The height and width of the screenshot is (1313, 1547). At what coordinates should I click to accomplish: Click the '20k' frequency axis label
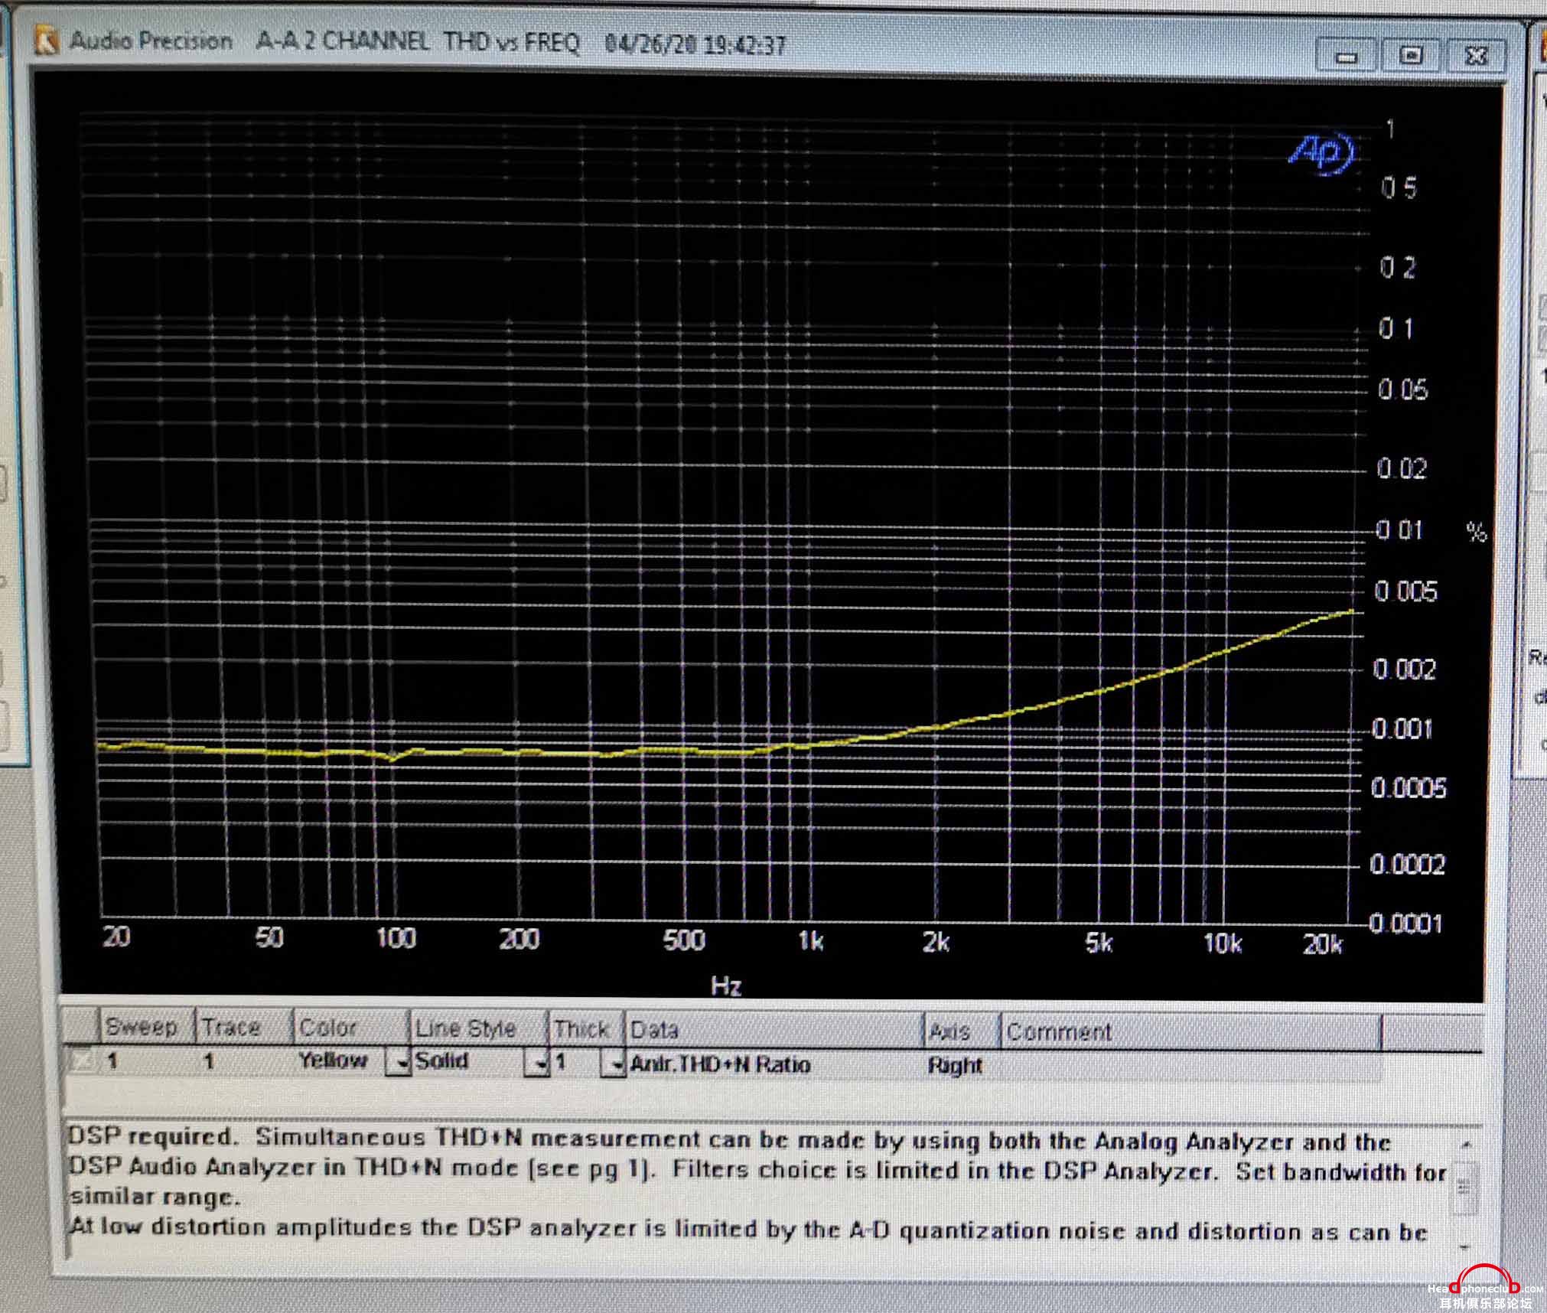(x=1323, y=944)
